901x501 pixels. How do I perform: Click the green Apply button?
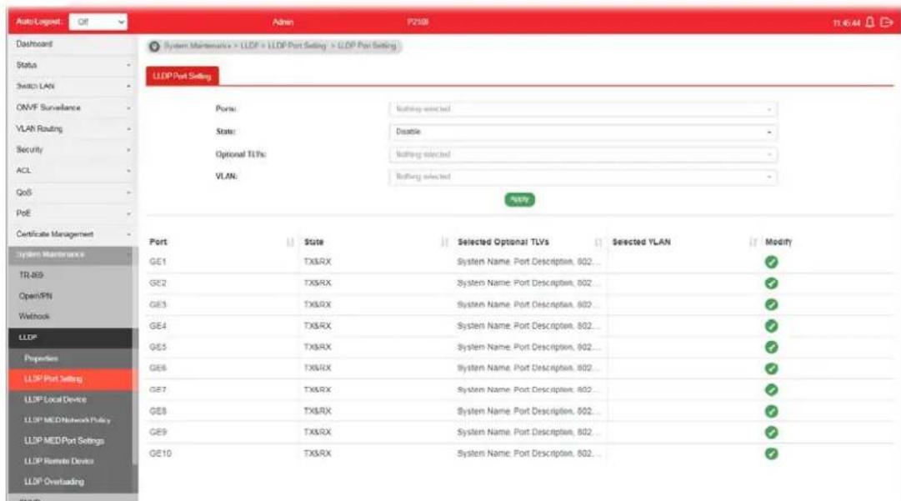[519, 199]
